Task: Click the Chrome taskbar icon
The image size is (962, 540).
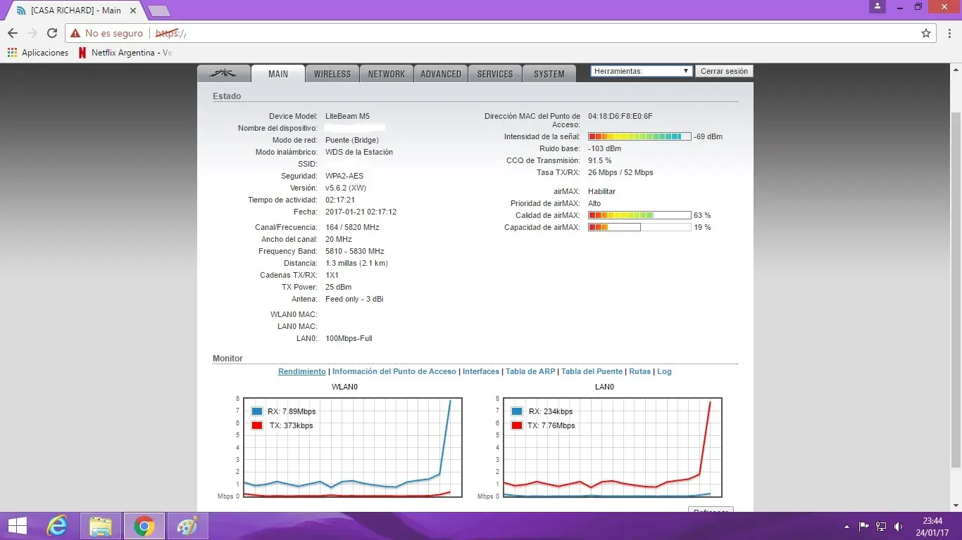Action: point(144,526)
